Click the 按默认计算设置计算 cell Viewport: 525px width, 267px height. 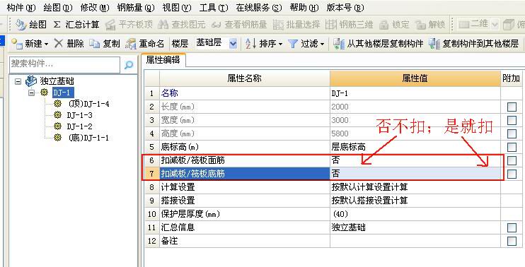point(415,187)
